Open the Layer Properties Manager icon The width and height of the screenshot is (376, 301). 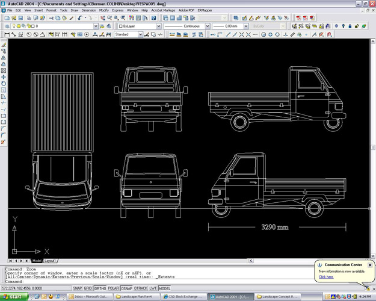[7, 26]
